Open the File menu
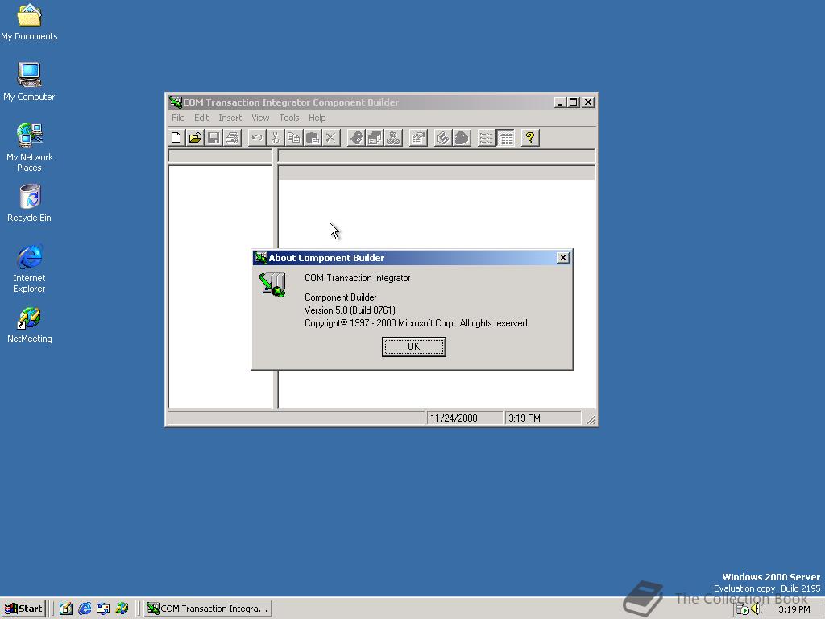The height and width of the screenshot is (619, 825). pyautogui.click(x=178, y=118)
